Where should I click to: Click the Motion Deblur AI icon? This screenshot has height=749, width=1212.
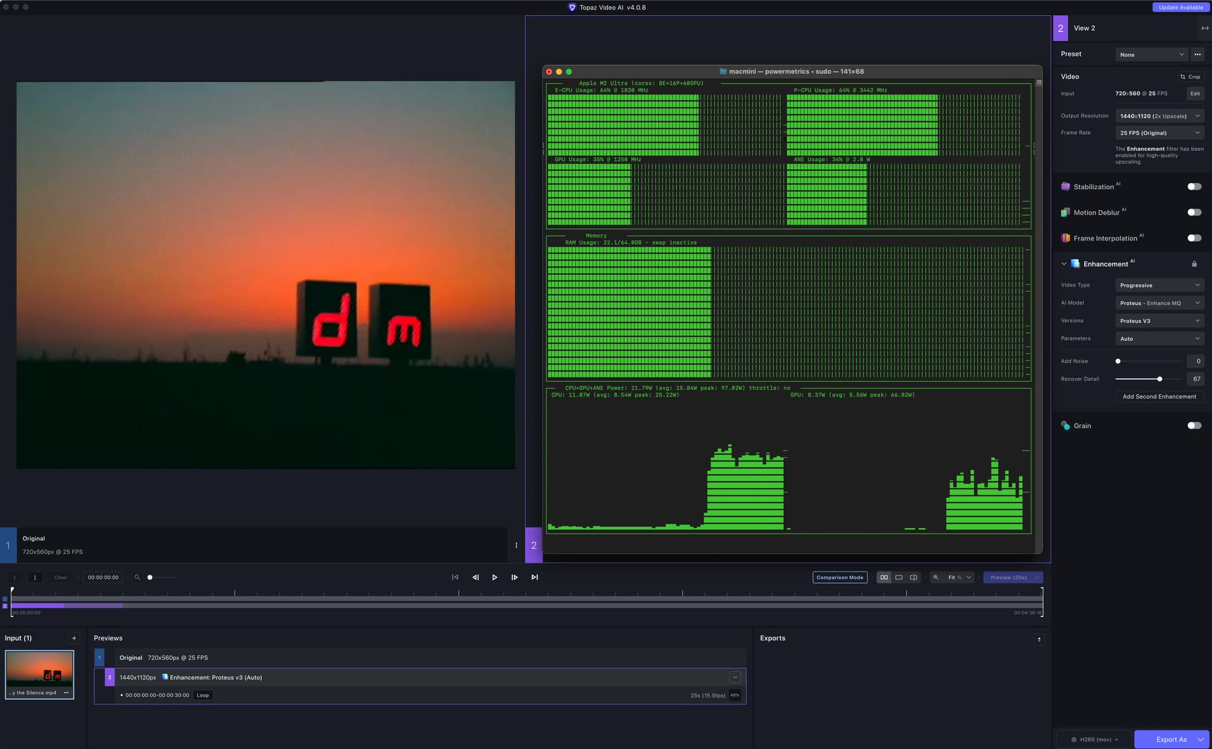[1066, 212]
